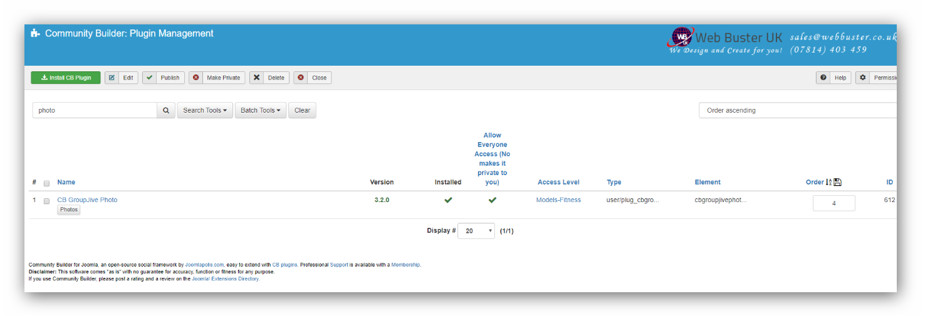The image size is (940, 316).
Task: Click the magnifier search icon
Action: [x=166, y=110]
